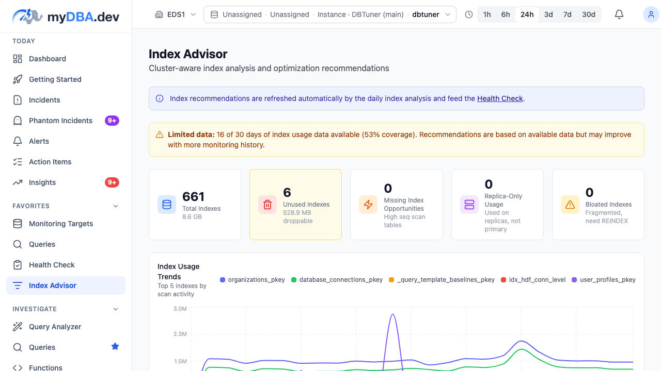Switch time range to 3d
Image resolution: width=661 pixels, height=371 pixels.
pos(548,14)
